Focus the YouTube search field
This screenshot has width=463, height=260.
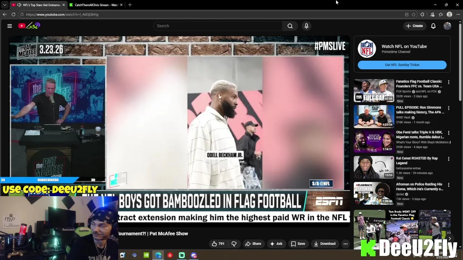218,26
